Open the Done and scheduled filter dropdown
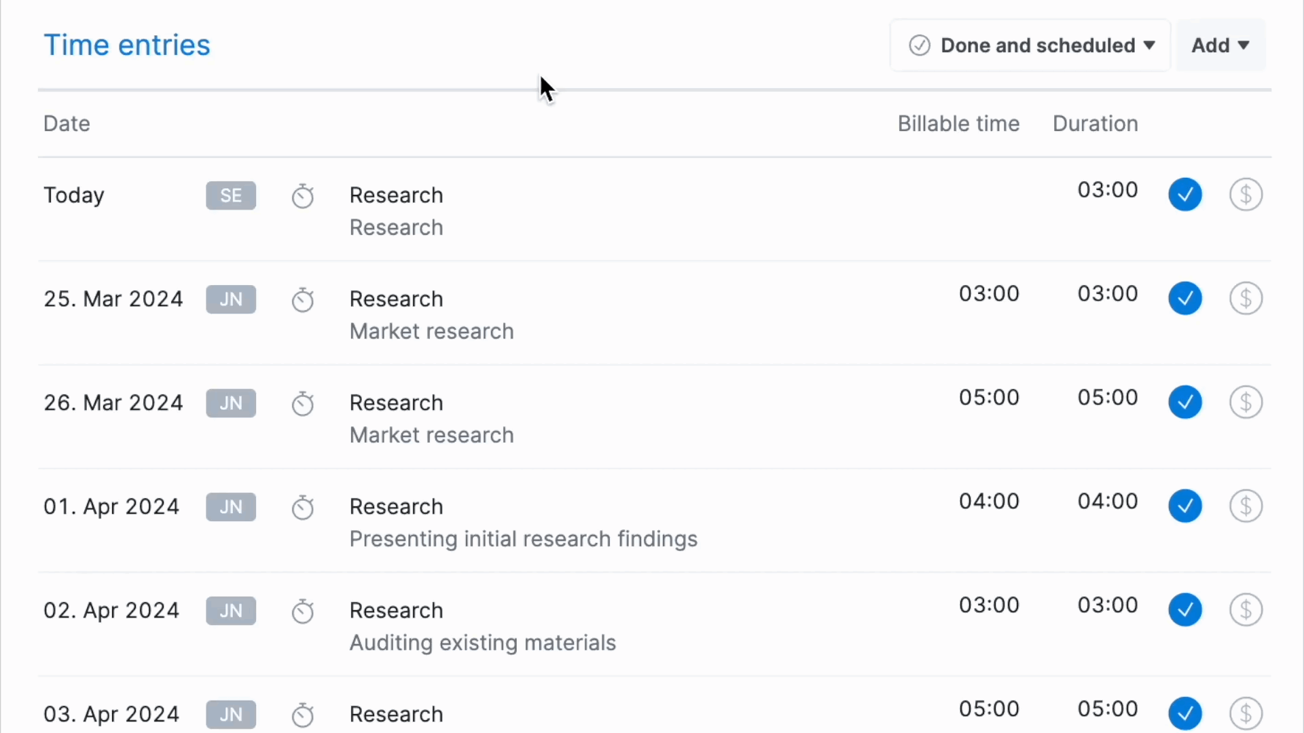 click(x=1030, y=45)
